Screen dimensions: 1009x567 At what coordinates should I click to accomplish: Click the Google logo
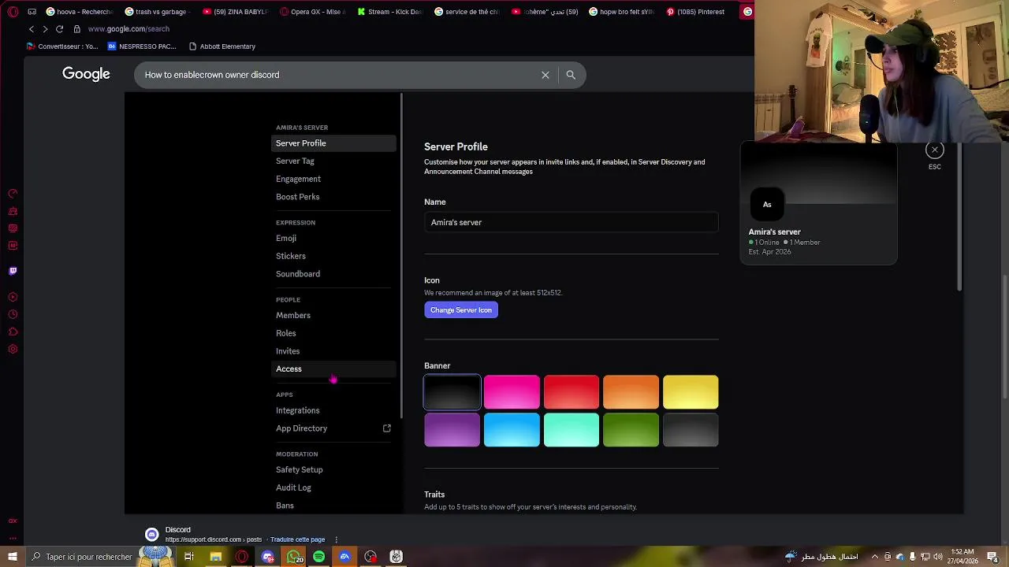(86, 74)
